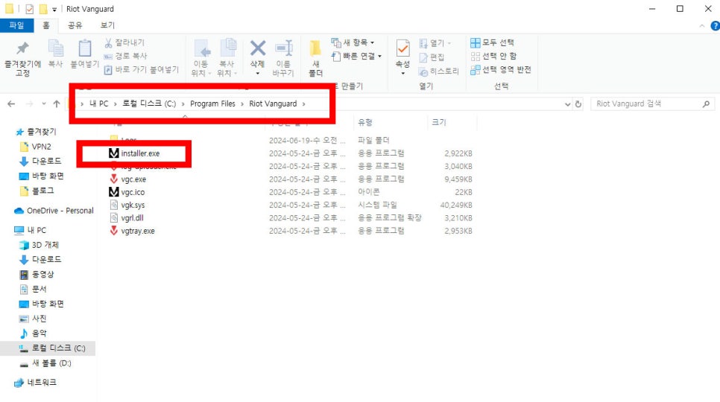Open 다운로드 under Quick access
The image size is (720, 402).
[x=40, y=162]
